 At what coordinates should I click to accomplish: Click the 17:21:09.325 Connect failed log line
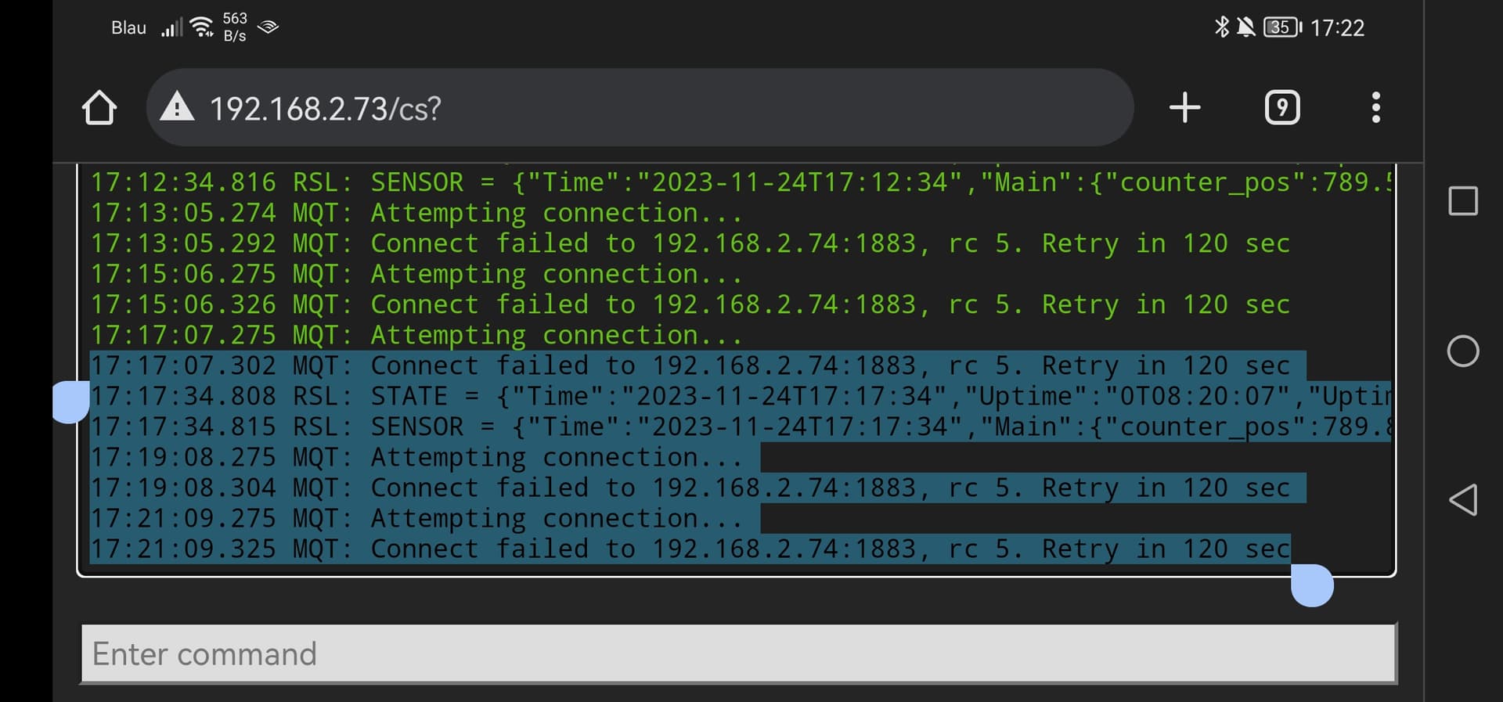tap(690, 549)
